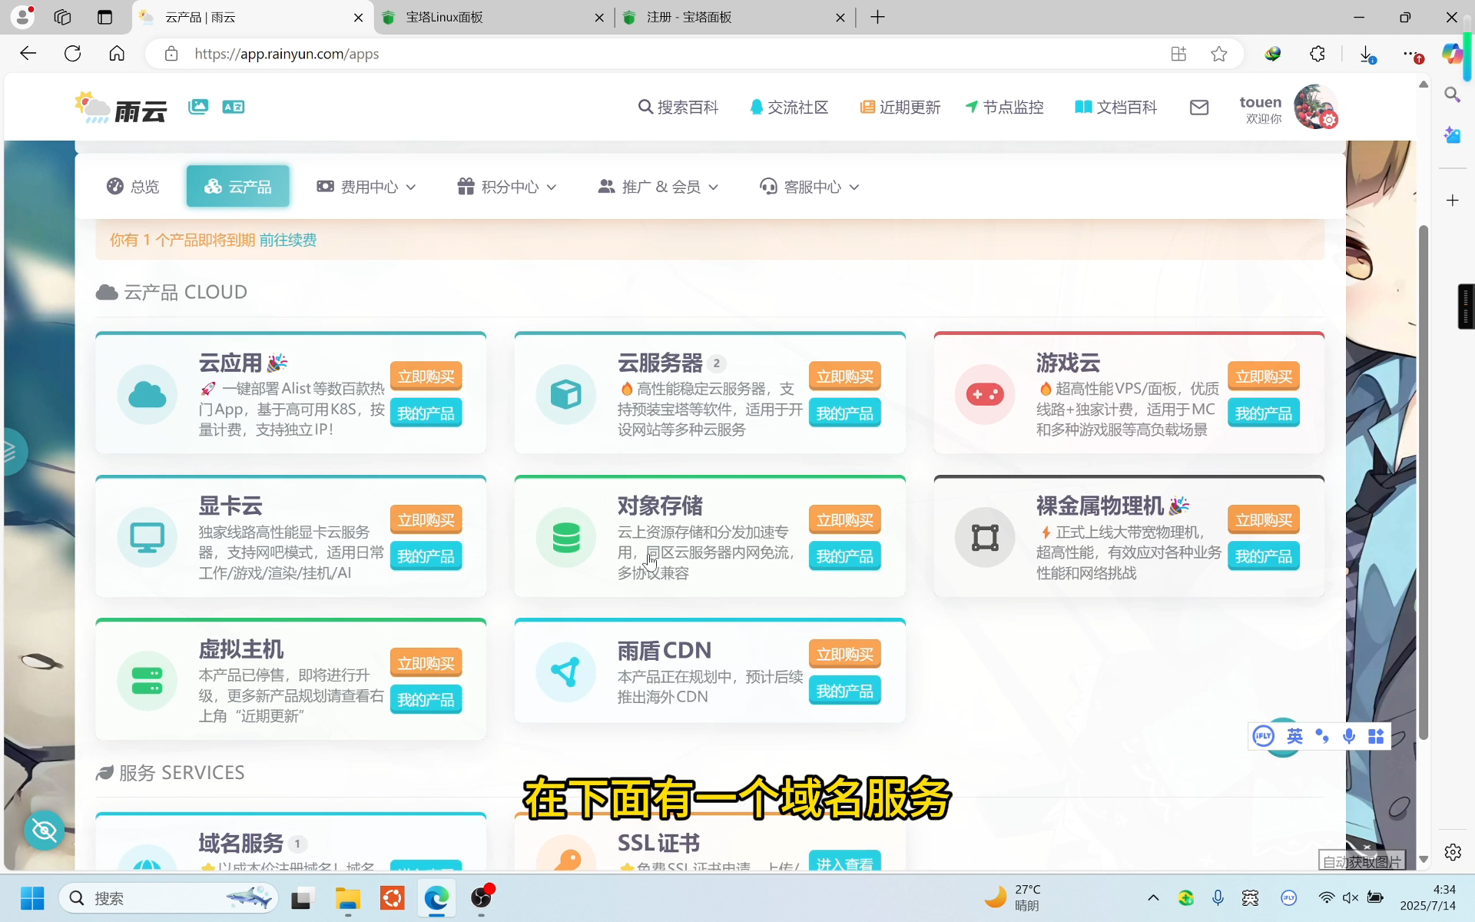Click the 雨盾 CDN network icon
The width and height of the screenshot is (1475, 922).
566,673
